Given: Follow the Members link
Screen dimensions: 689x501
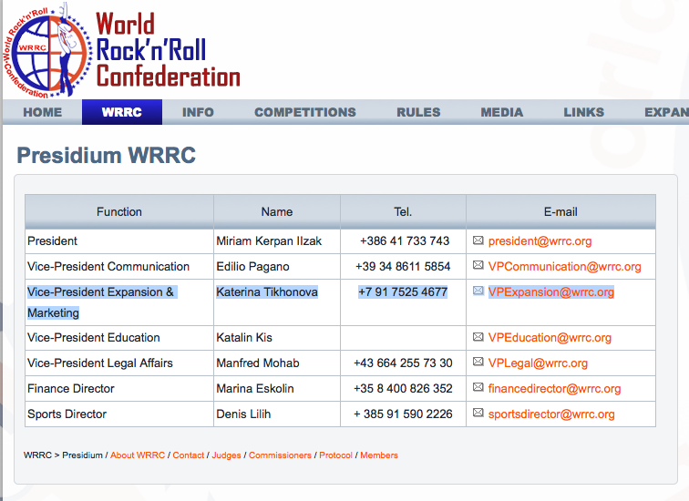Looking at the screenshot, I should 379,455.
